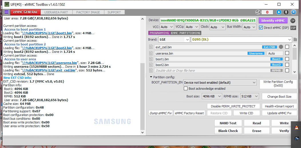
Task: Click the network globe icon
Action: [258, 12]
